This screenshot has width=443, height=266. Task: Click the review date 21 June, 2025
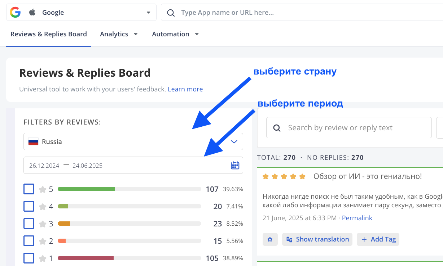[299, 218]
